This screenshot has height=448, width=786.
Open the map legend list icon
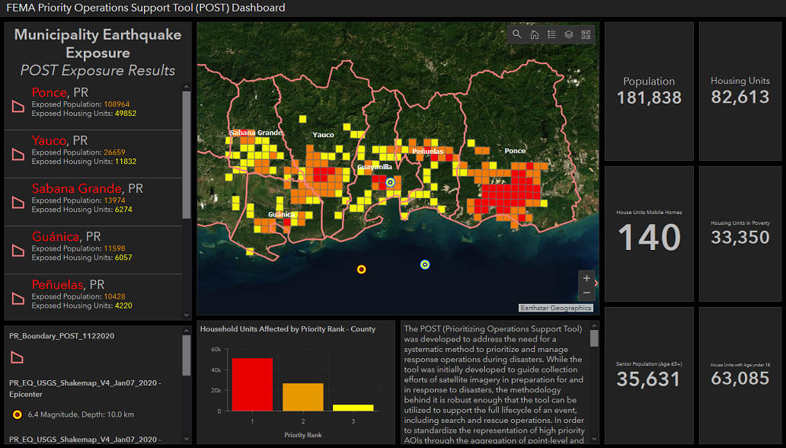pyautogui.click(x=551, y=34)
